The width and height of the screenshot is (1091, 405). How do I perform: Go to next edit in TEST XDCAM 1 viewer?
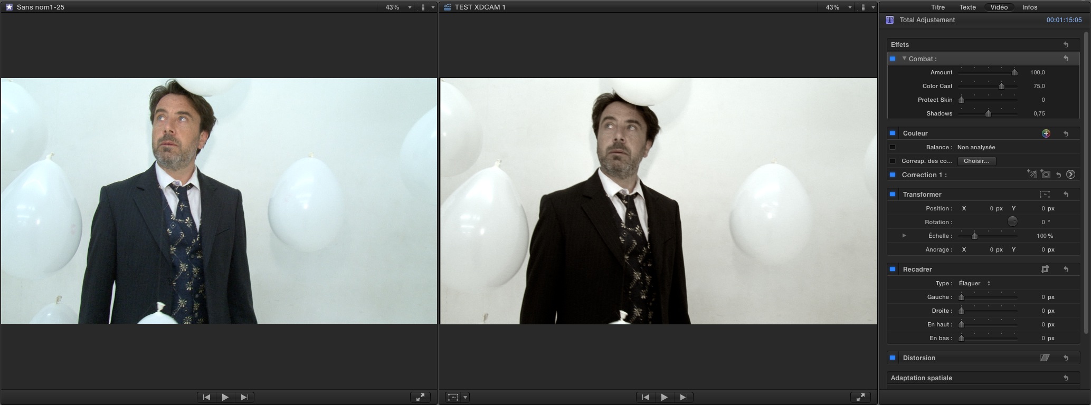[x=684, y=397]
